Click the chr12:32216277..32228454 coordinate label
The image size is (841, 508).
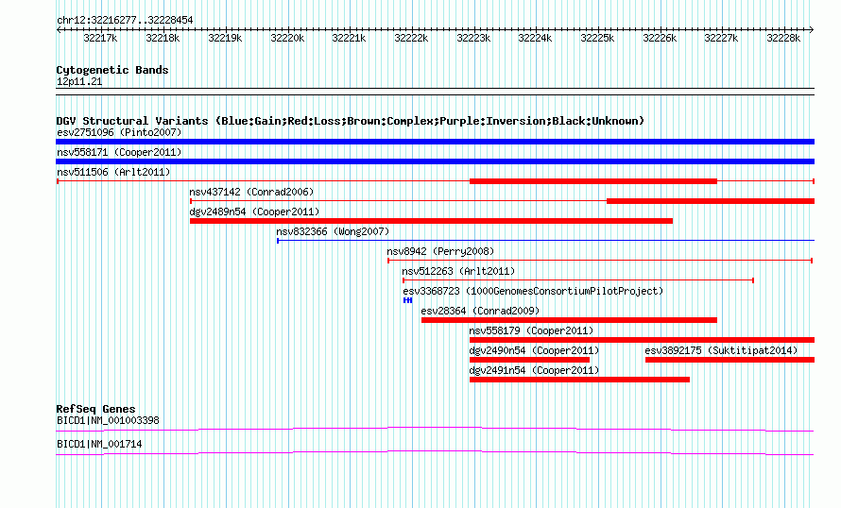125,21
